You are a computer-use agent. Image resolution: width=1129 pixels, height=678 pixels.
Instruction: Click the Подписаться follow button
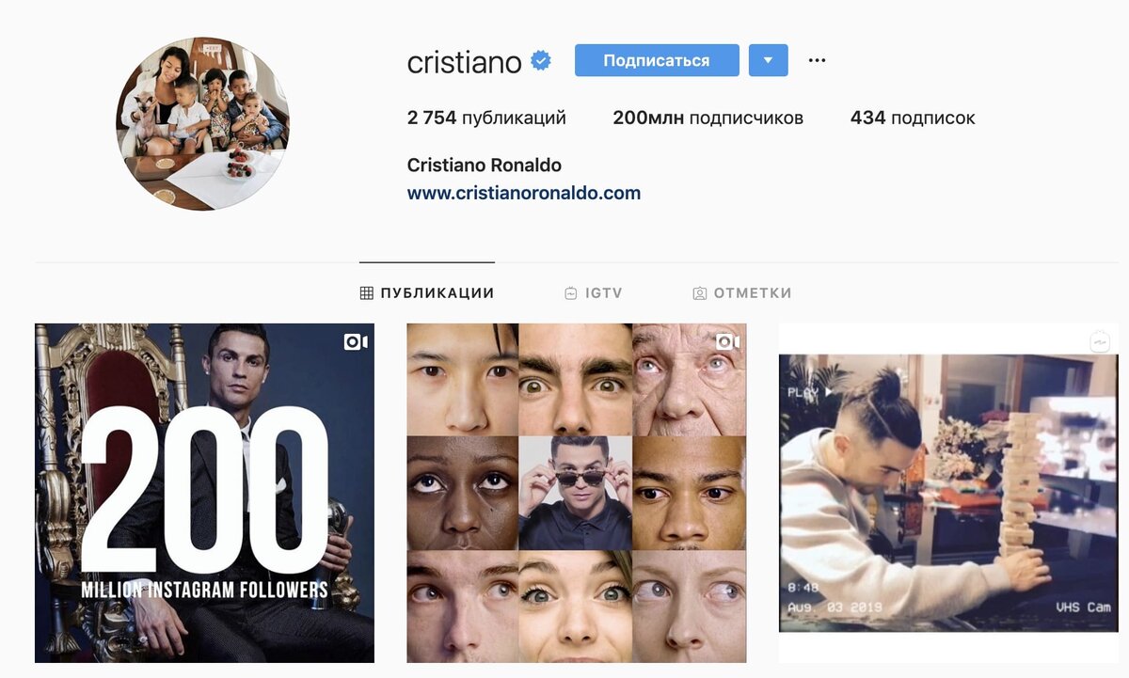(x=657, y=61)
